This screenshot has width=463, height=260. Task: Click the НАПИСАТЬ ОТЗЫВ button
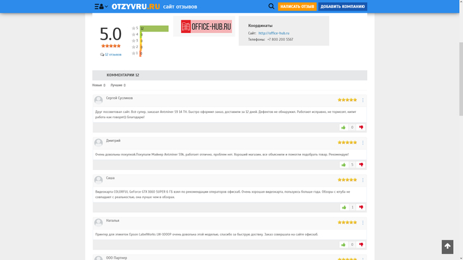[x=297, y=7]
